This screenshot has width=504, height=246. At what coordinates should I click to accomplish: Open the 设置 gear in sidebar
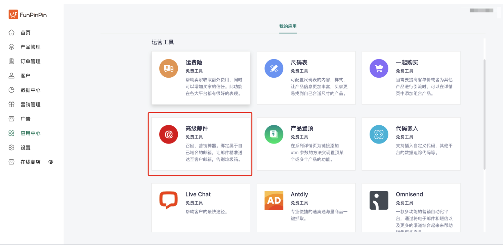[x=12, y=148]
